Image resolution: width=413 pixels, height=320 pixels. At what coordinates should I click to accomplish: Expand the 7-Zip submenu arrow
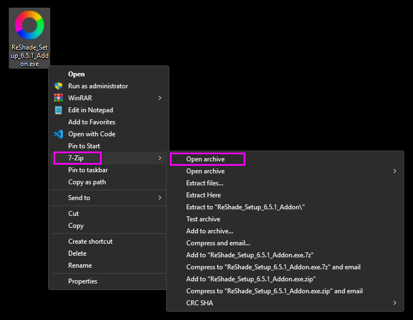click(160, 158)
